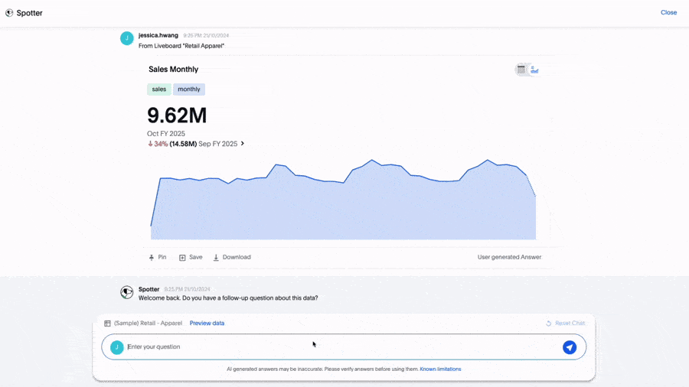The image size is (689, 387).
Task: Select the monthly token chip
Action: pyautogui.click(x=189, y=89)
